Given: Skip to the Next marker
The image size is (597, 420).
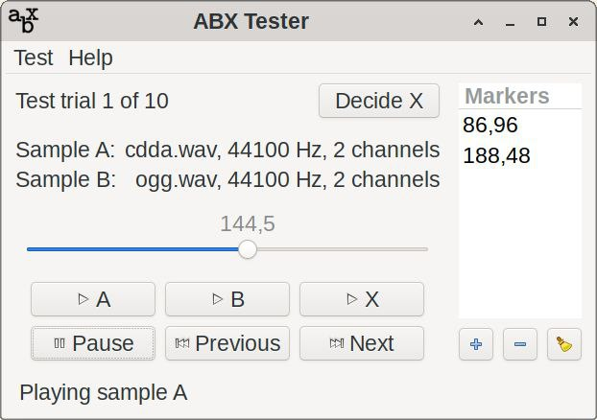Looking at the screenshot, I should pos(362,343).
